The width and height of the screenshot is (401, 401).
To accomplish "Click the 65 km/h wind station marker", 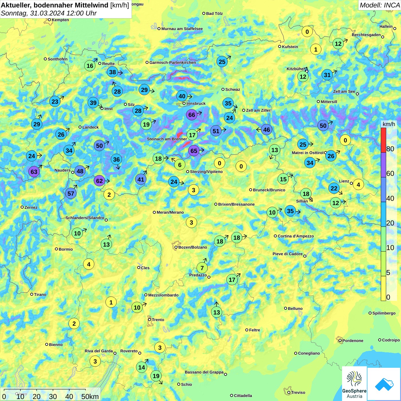I will pyautogui.click(x=194, y=151).
